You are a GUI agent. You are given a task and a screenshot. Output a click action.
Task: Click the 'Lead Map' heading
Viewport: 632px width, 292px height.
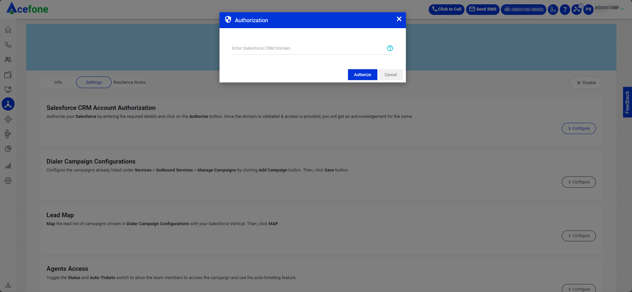[x=60, y=215]
